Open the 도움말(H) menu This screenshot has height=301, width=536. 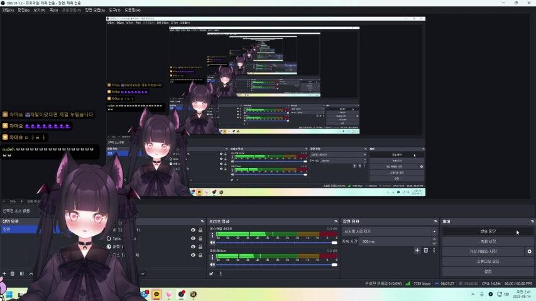[133, 10]
